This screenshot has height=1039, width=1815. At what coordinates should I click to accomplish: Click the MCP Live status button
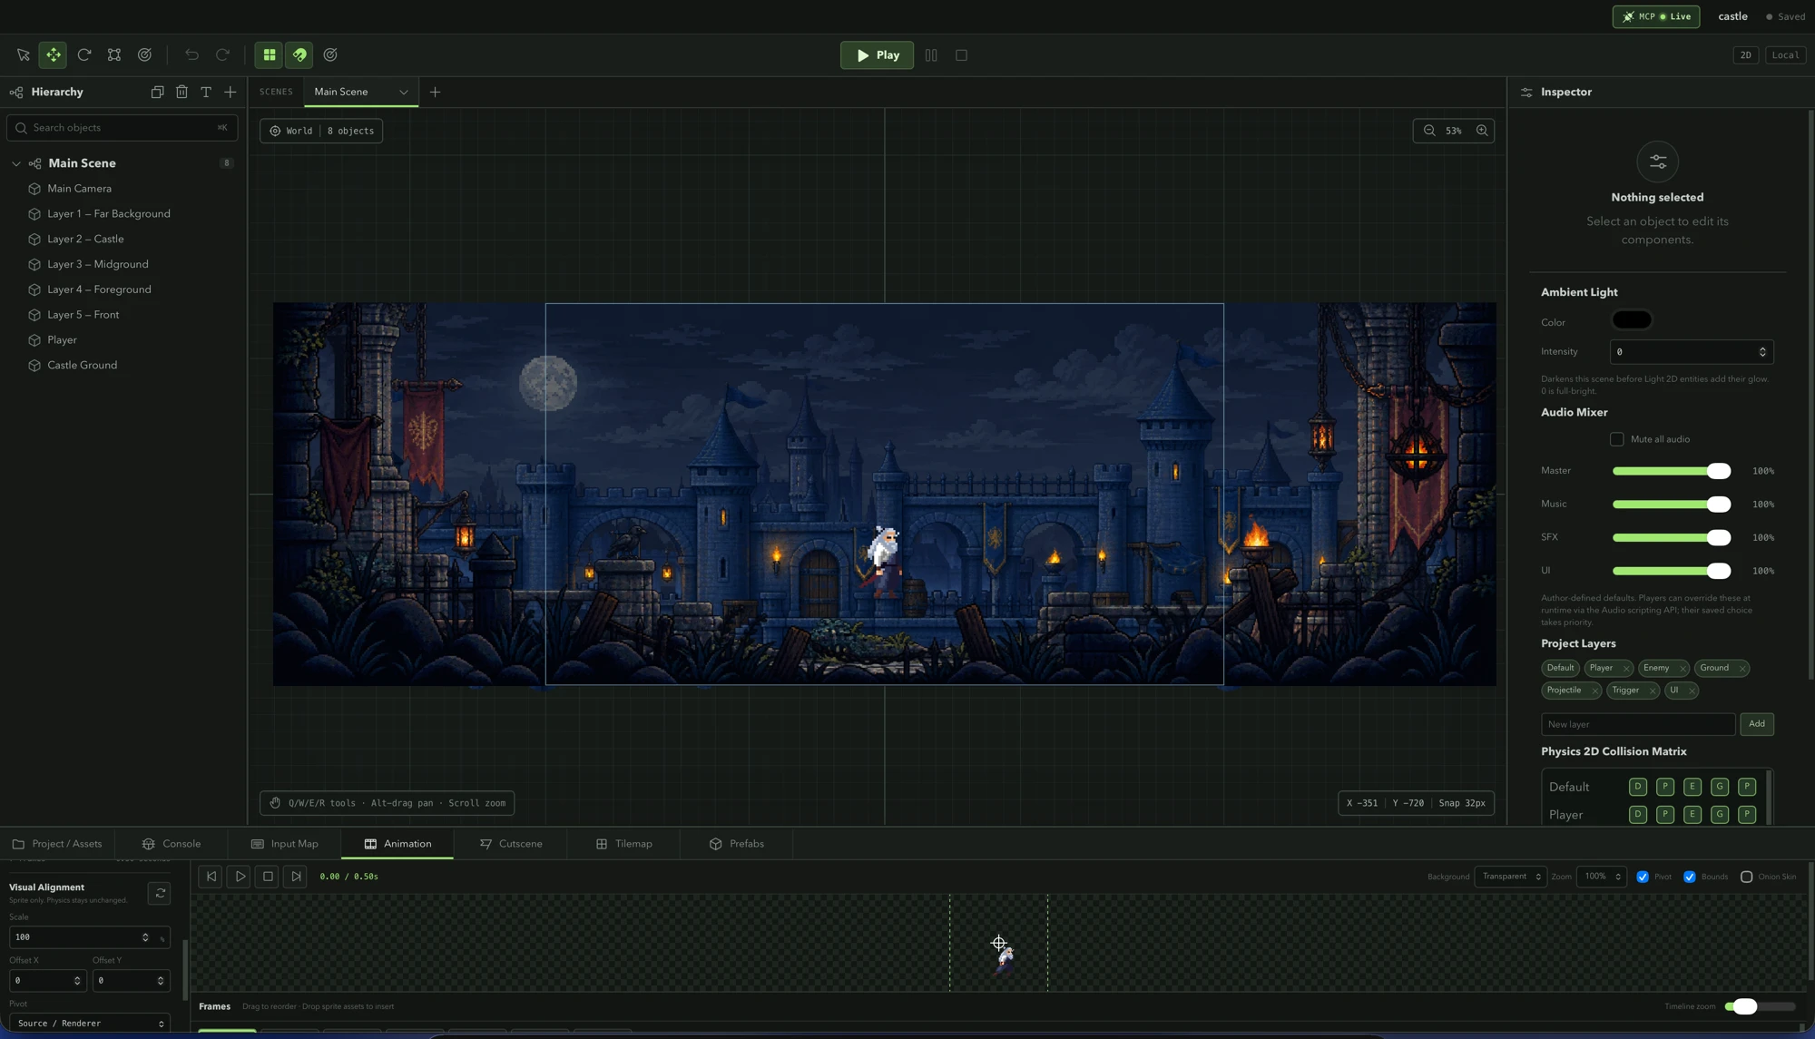click(x=1656, y=16)
